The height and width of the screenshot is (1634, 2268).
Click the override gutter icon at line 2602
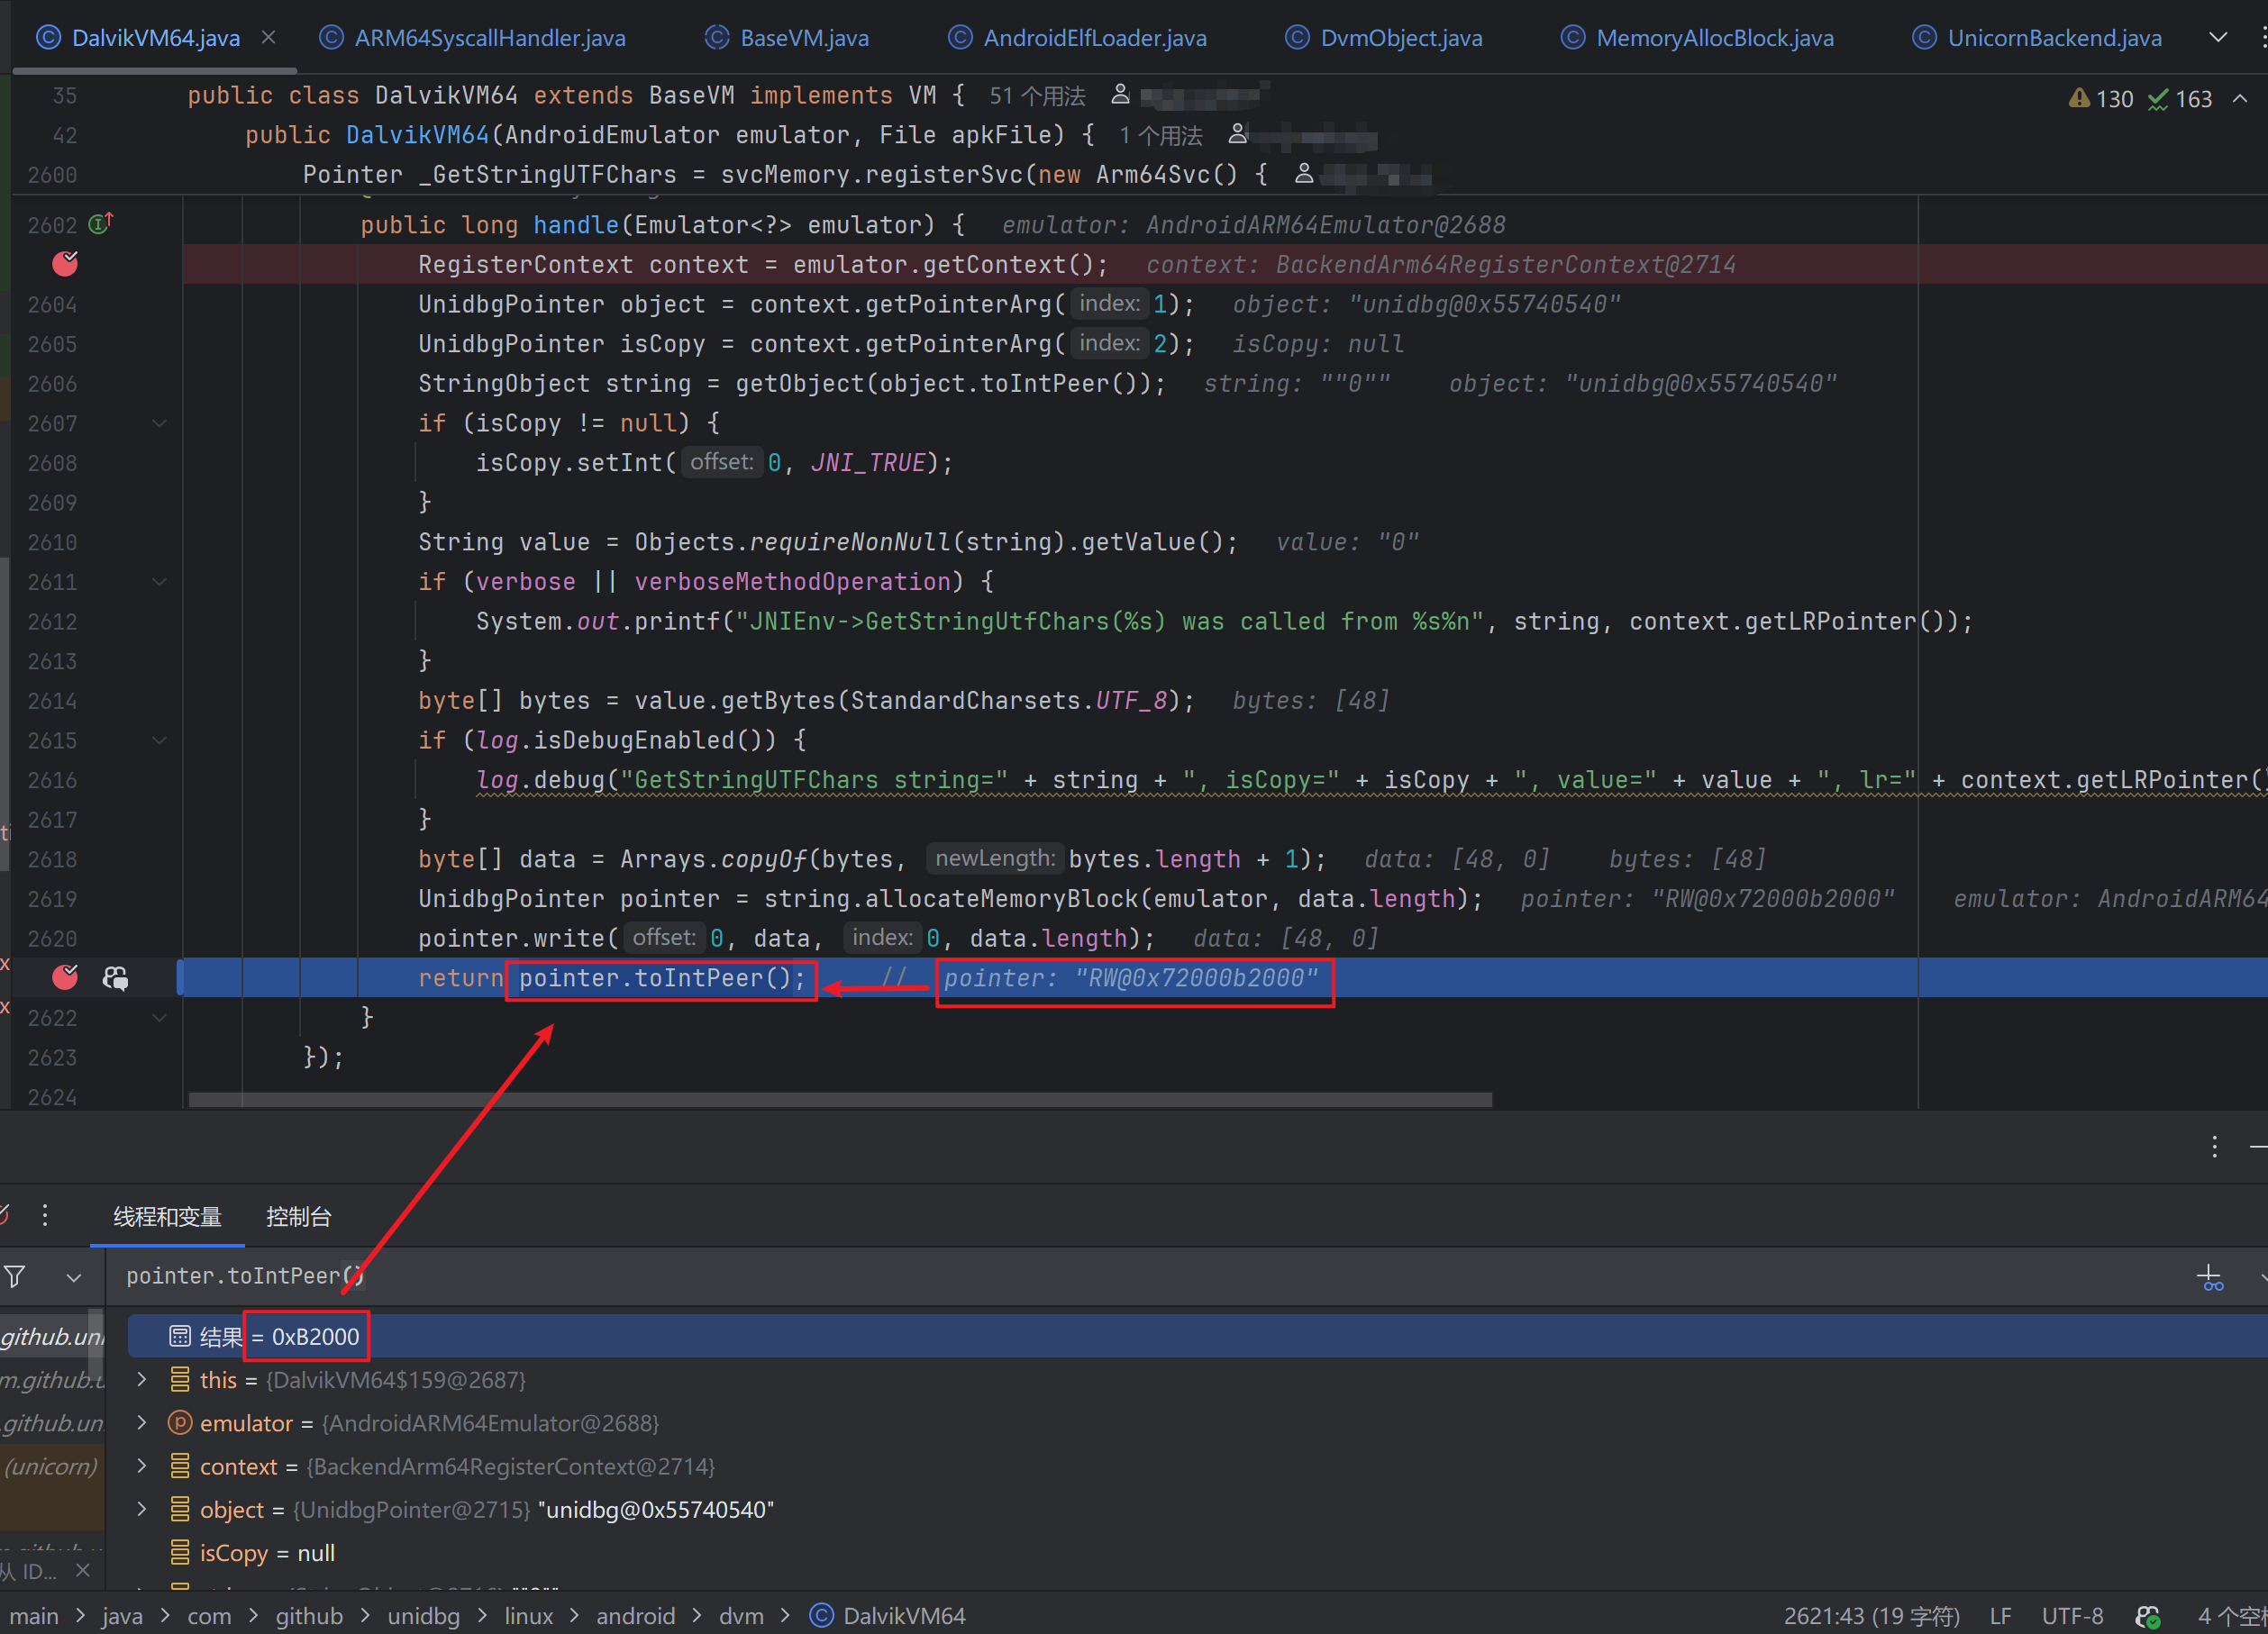click(x=101, y=224)
